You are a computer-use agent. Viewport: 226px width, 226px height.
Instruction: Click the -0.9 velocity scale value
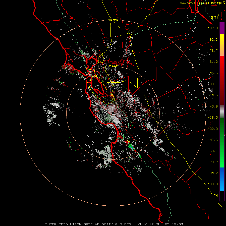pos(214,106)
